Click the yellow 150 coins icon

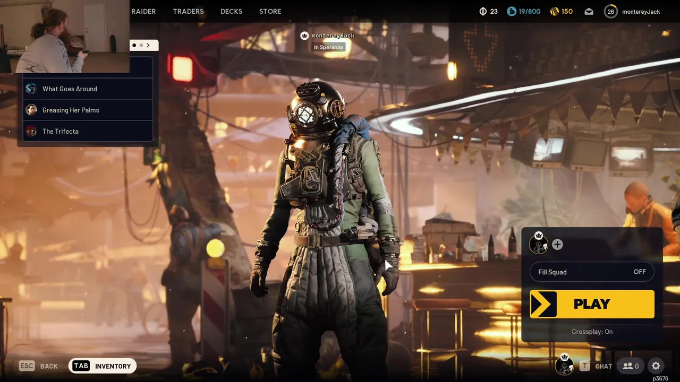(x=554, y=11)
